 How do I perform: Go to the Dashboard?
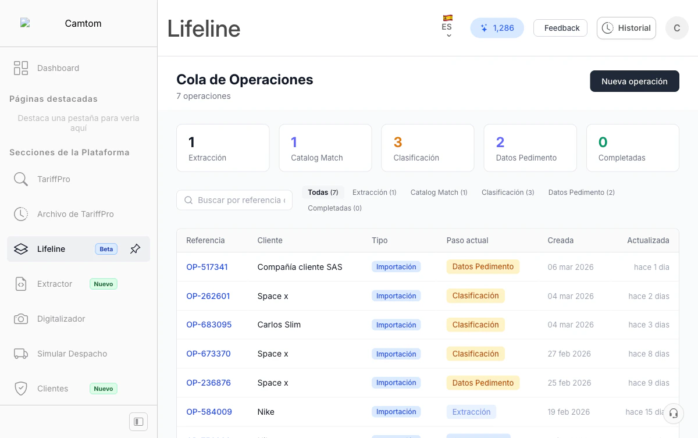pos(58,68)
